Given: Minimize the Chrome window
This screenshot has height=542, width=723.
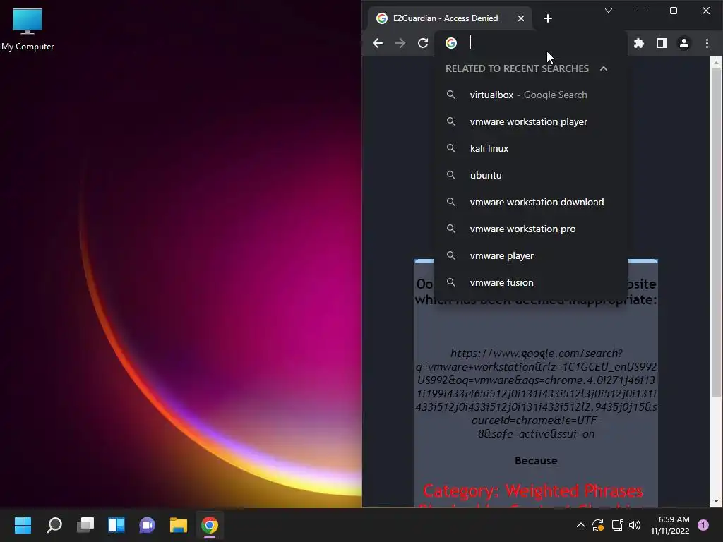Looking at the screenshot, I should coord(641,11).
